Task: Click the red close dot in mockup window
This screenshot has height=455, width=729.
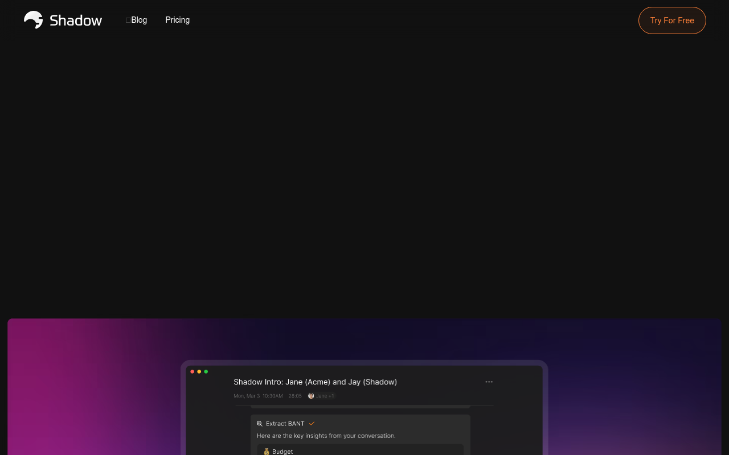Action: 192,371
